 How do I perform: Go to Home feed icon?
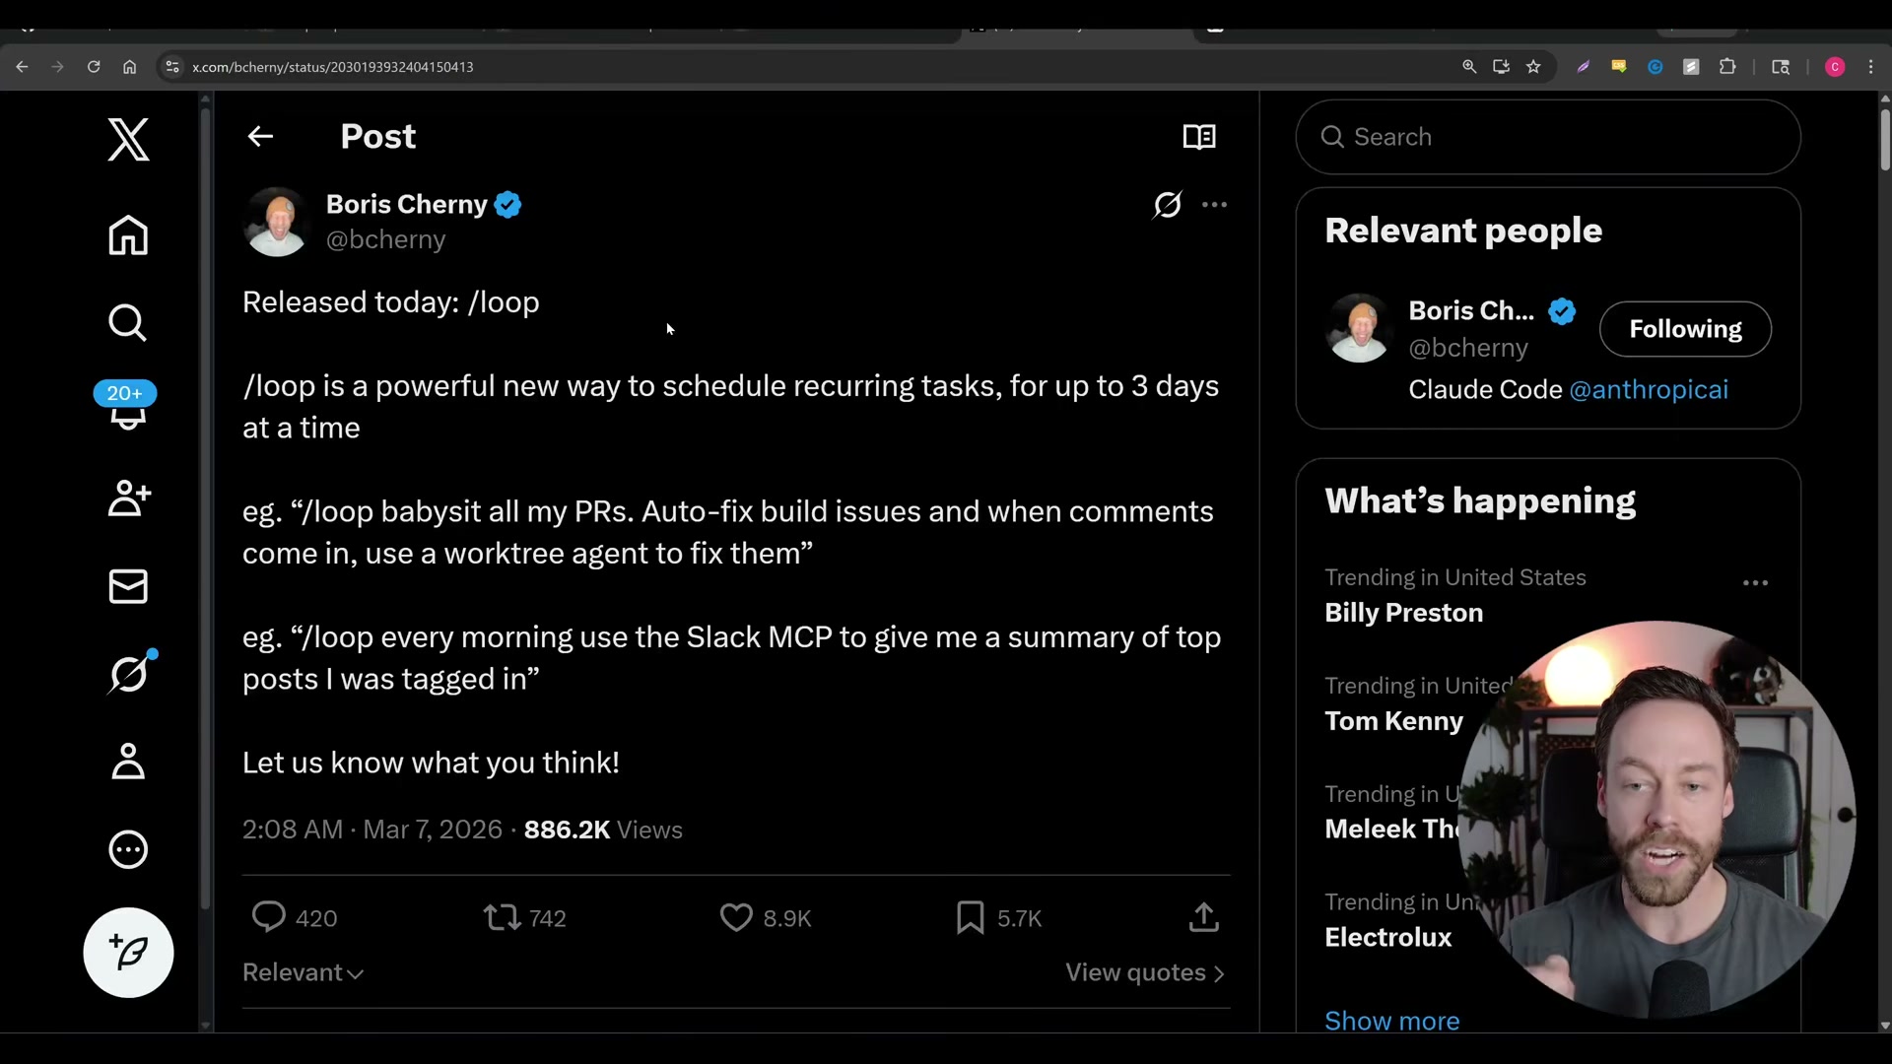pos(128,235)
